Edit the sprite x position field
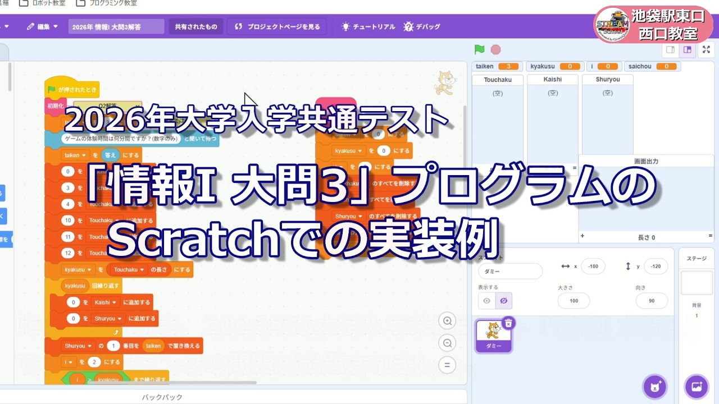Viewport: 719px width, 404px height. 593,267
